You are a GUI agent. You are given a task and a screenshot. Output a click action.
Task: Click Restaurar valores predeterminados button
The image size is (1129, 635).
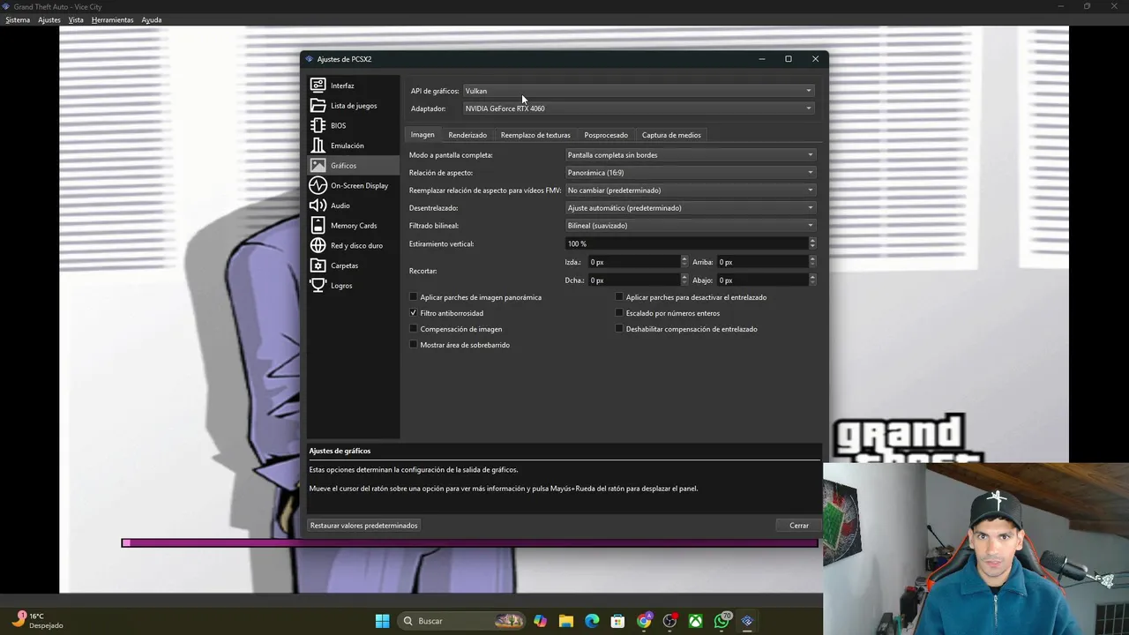364,526
